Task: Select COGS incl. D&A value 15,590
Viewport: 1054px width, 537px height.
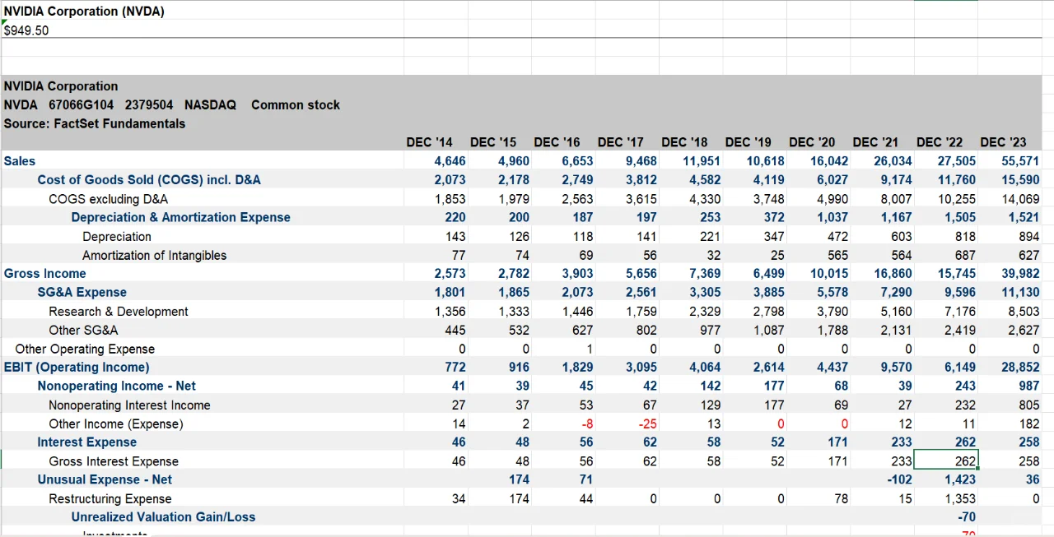Action: [1020, 179]
